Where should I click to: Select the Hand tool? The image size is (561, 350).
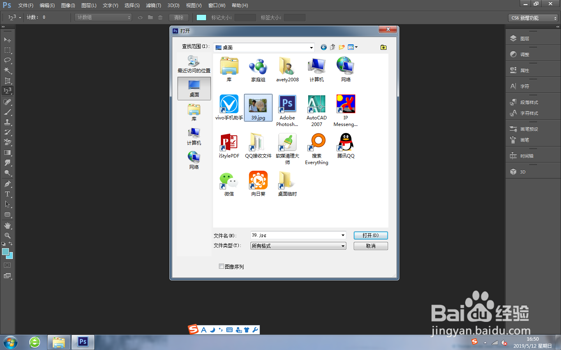click(x=7, y=226)
